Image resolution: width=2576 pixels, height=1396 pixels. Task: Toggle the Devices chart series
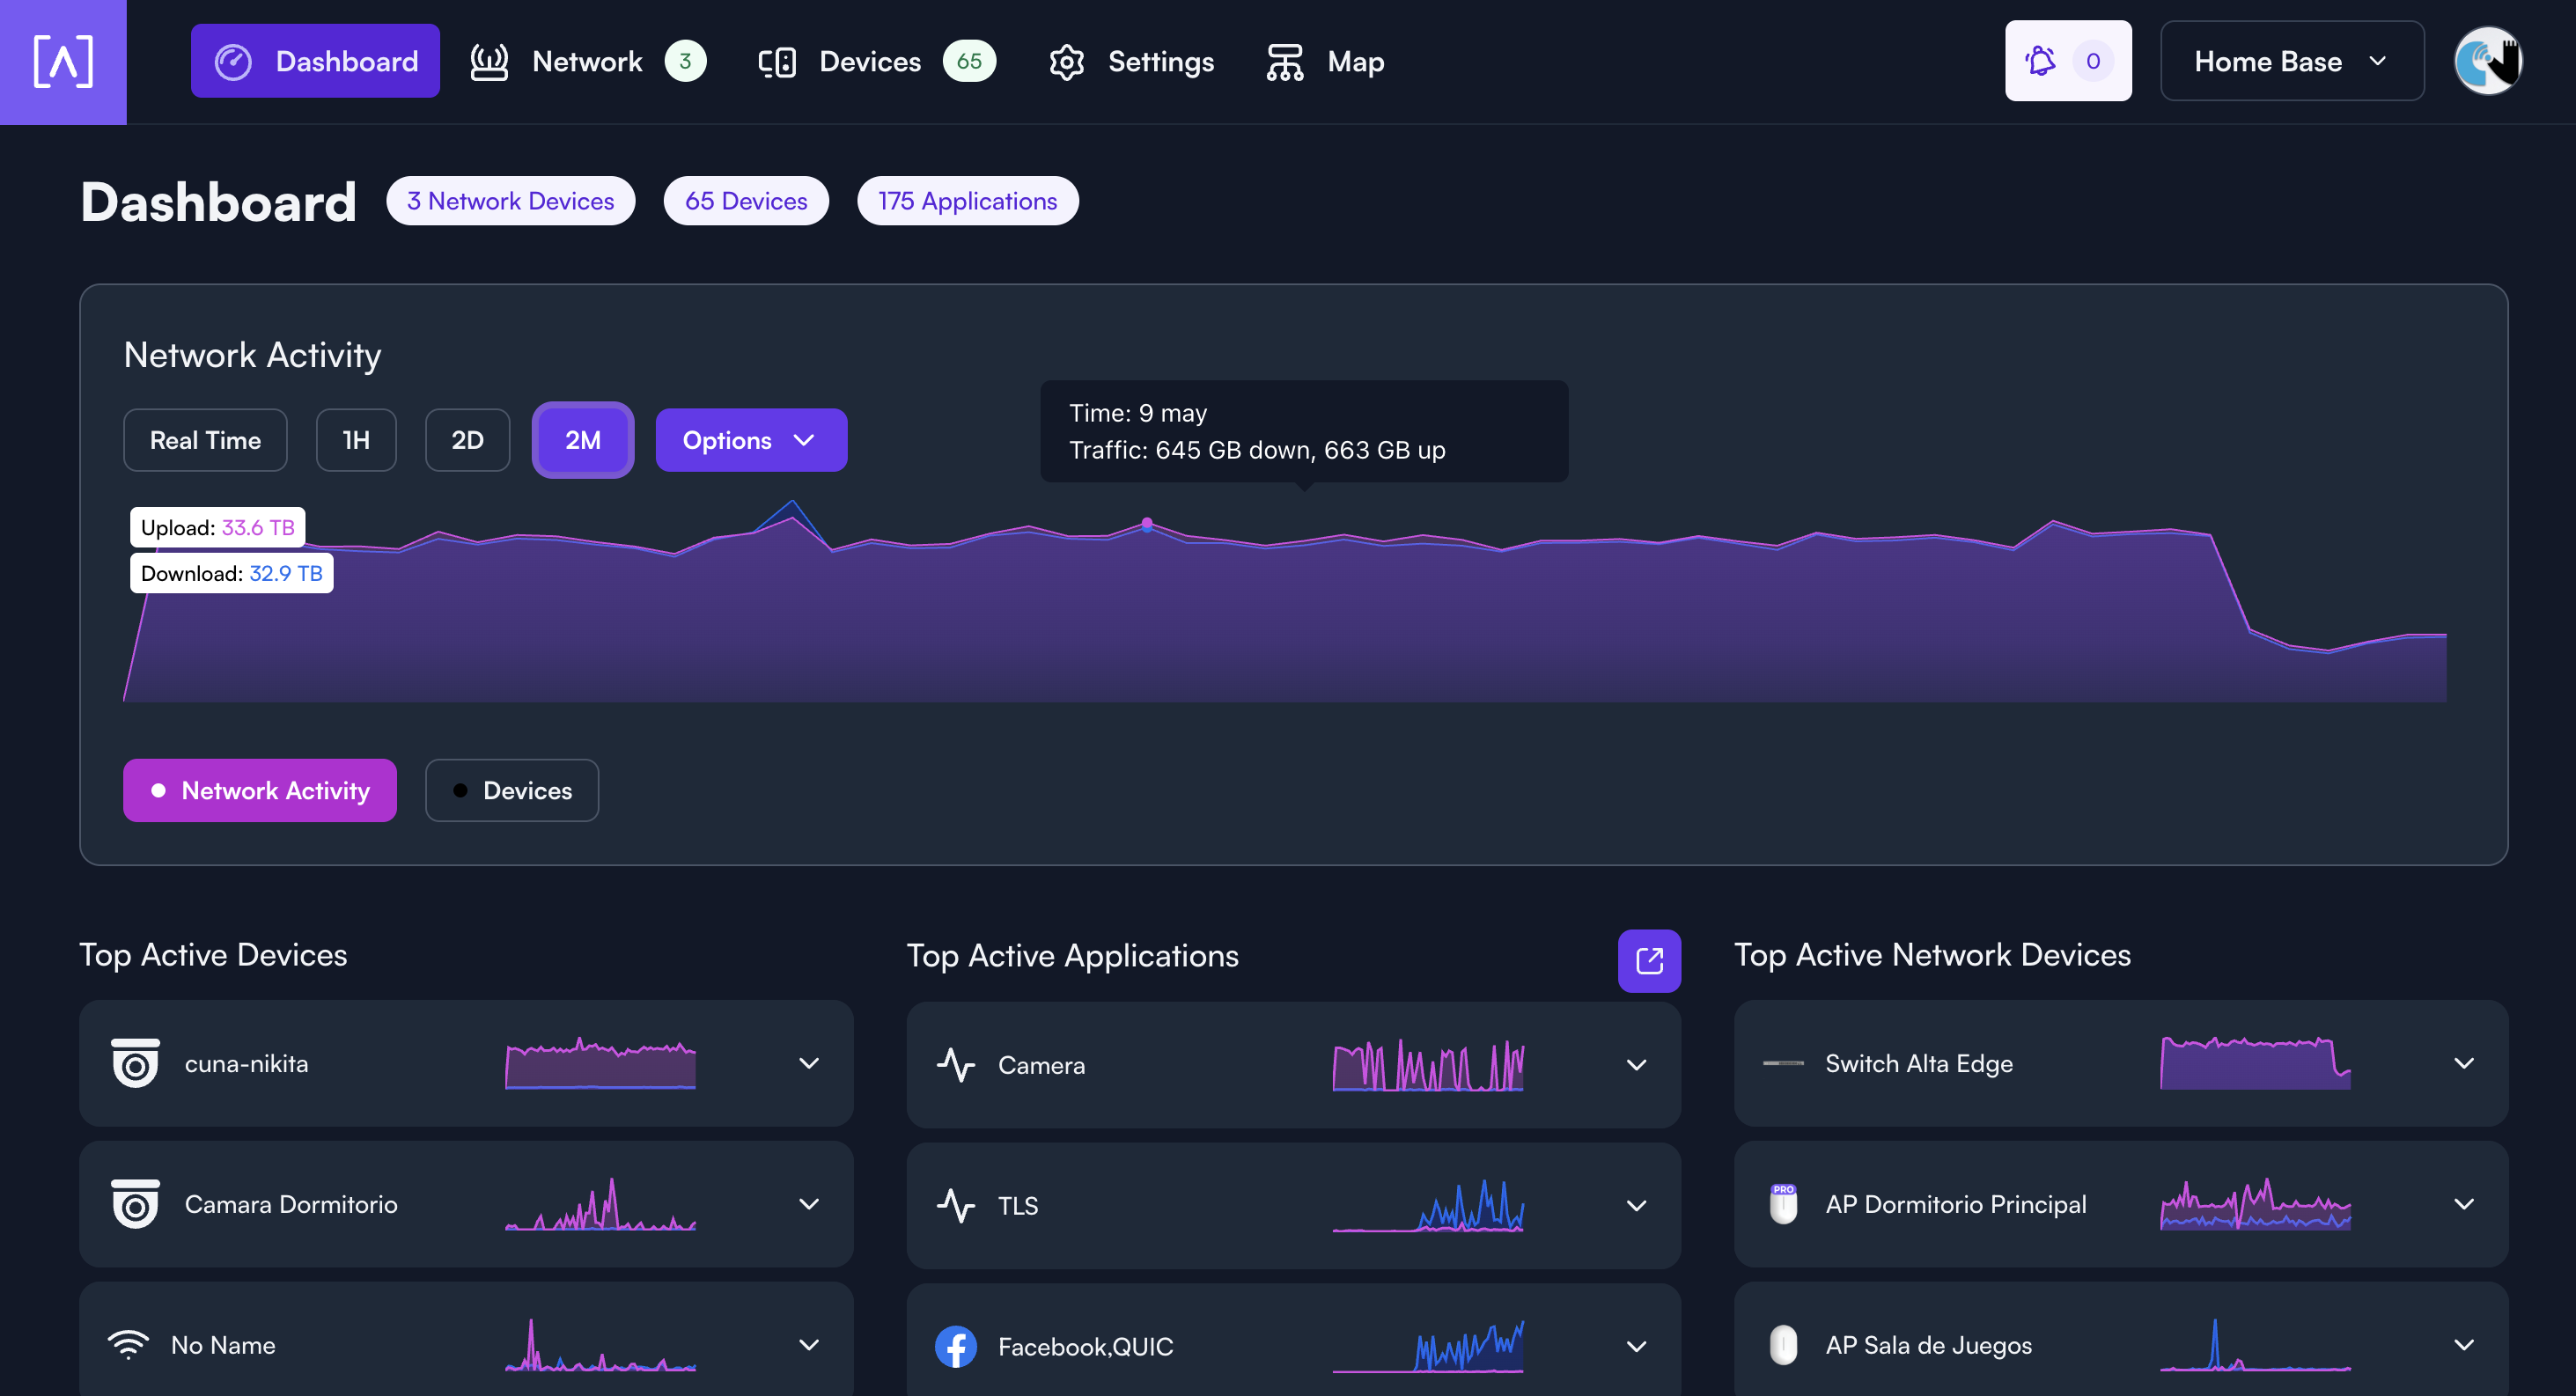click(x=512, y=791)
